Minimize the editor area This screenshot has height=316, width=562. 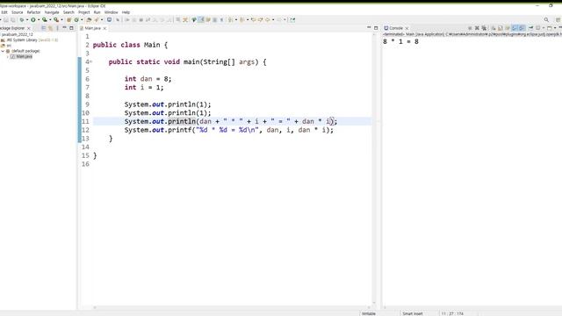coord(369,27)
